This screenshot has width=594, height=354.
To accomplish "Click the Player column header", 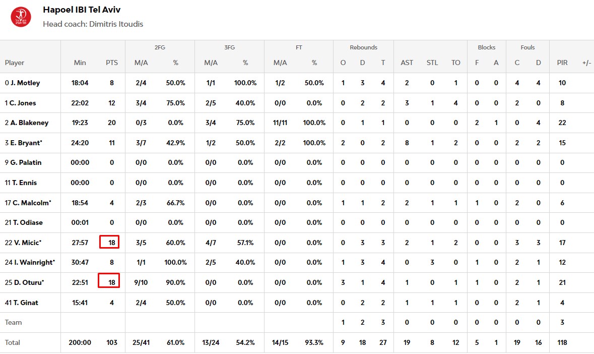I will pyautogui.click(x=15, y=63).
